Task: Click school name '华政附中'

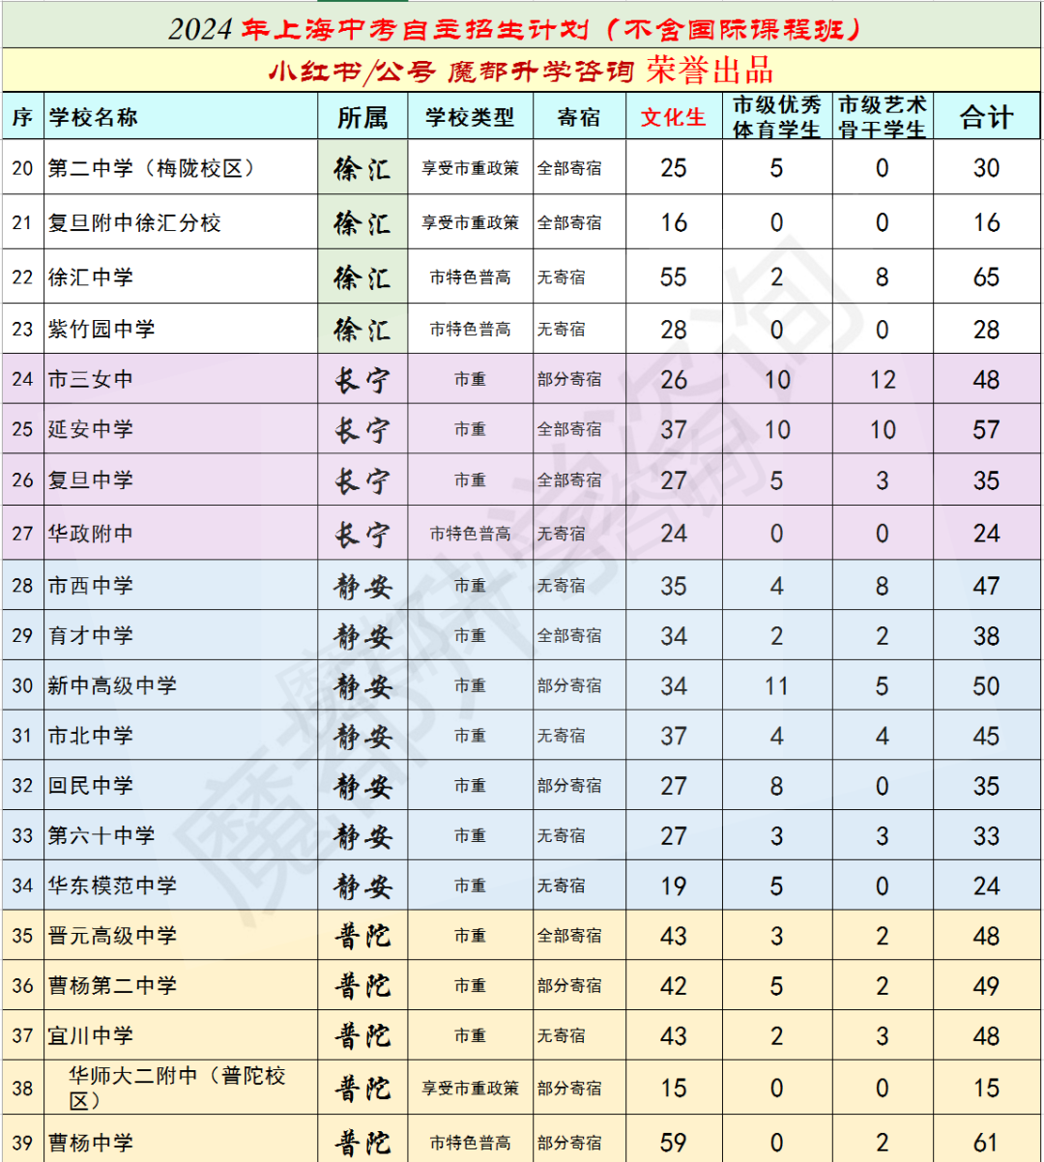Action: [91, 534]
